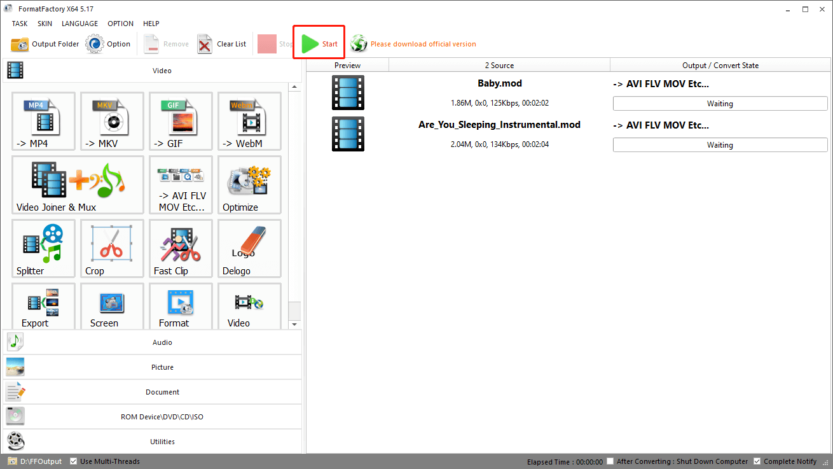This screenshot has width=833, height=469.
Task: Click the Preview column header
Action: [x=347, y=65]
